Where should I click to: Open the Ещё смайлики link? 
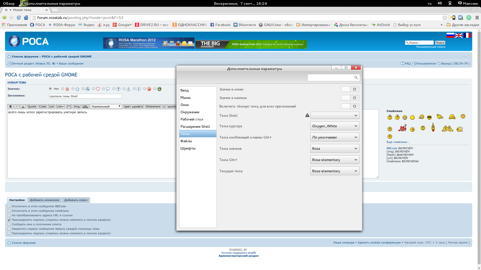(x=398, y=142)
